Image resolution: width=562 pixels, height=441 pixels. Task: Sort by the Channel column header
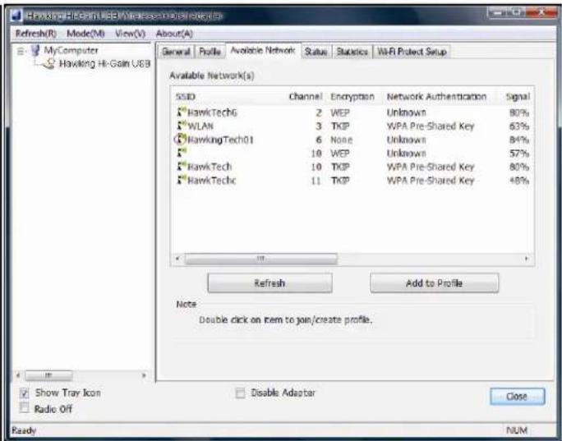coord(306,97)
